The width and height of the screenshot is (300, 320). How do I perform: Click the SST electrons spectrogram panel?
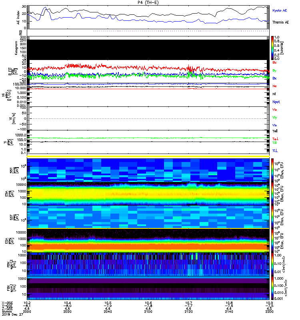(x=148, y=217)
